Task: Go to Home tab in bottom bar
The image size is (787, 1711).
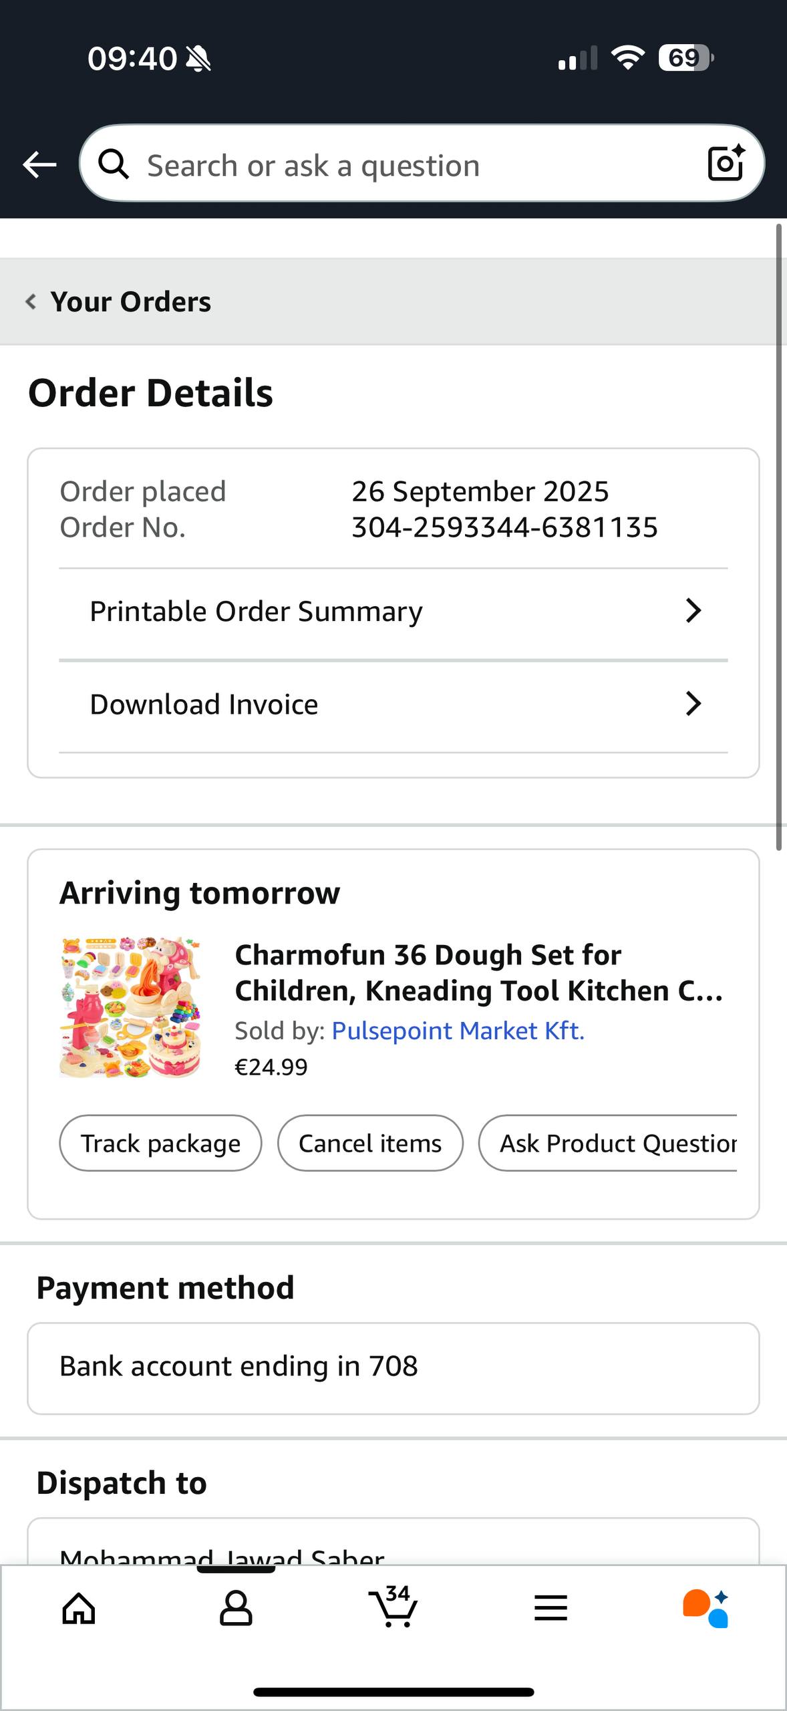Action: click(x=79, y=1607)
